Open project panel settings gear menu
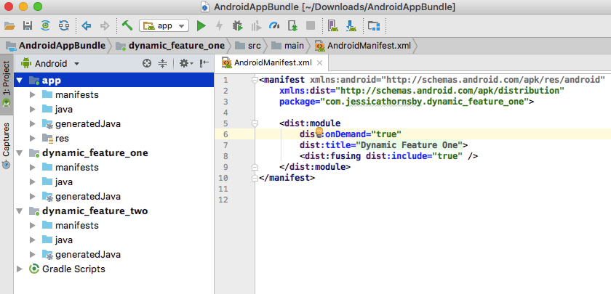 [186, 63]
